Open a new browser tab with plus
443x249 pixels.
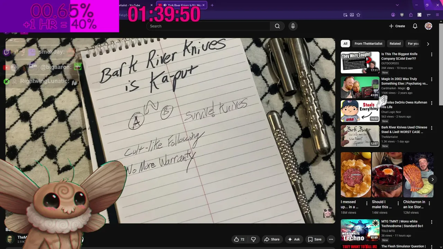pos(212,5)
